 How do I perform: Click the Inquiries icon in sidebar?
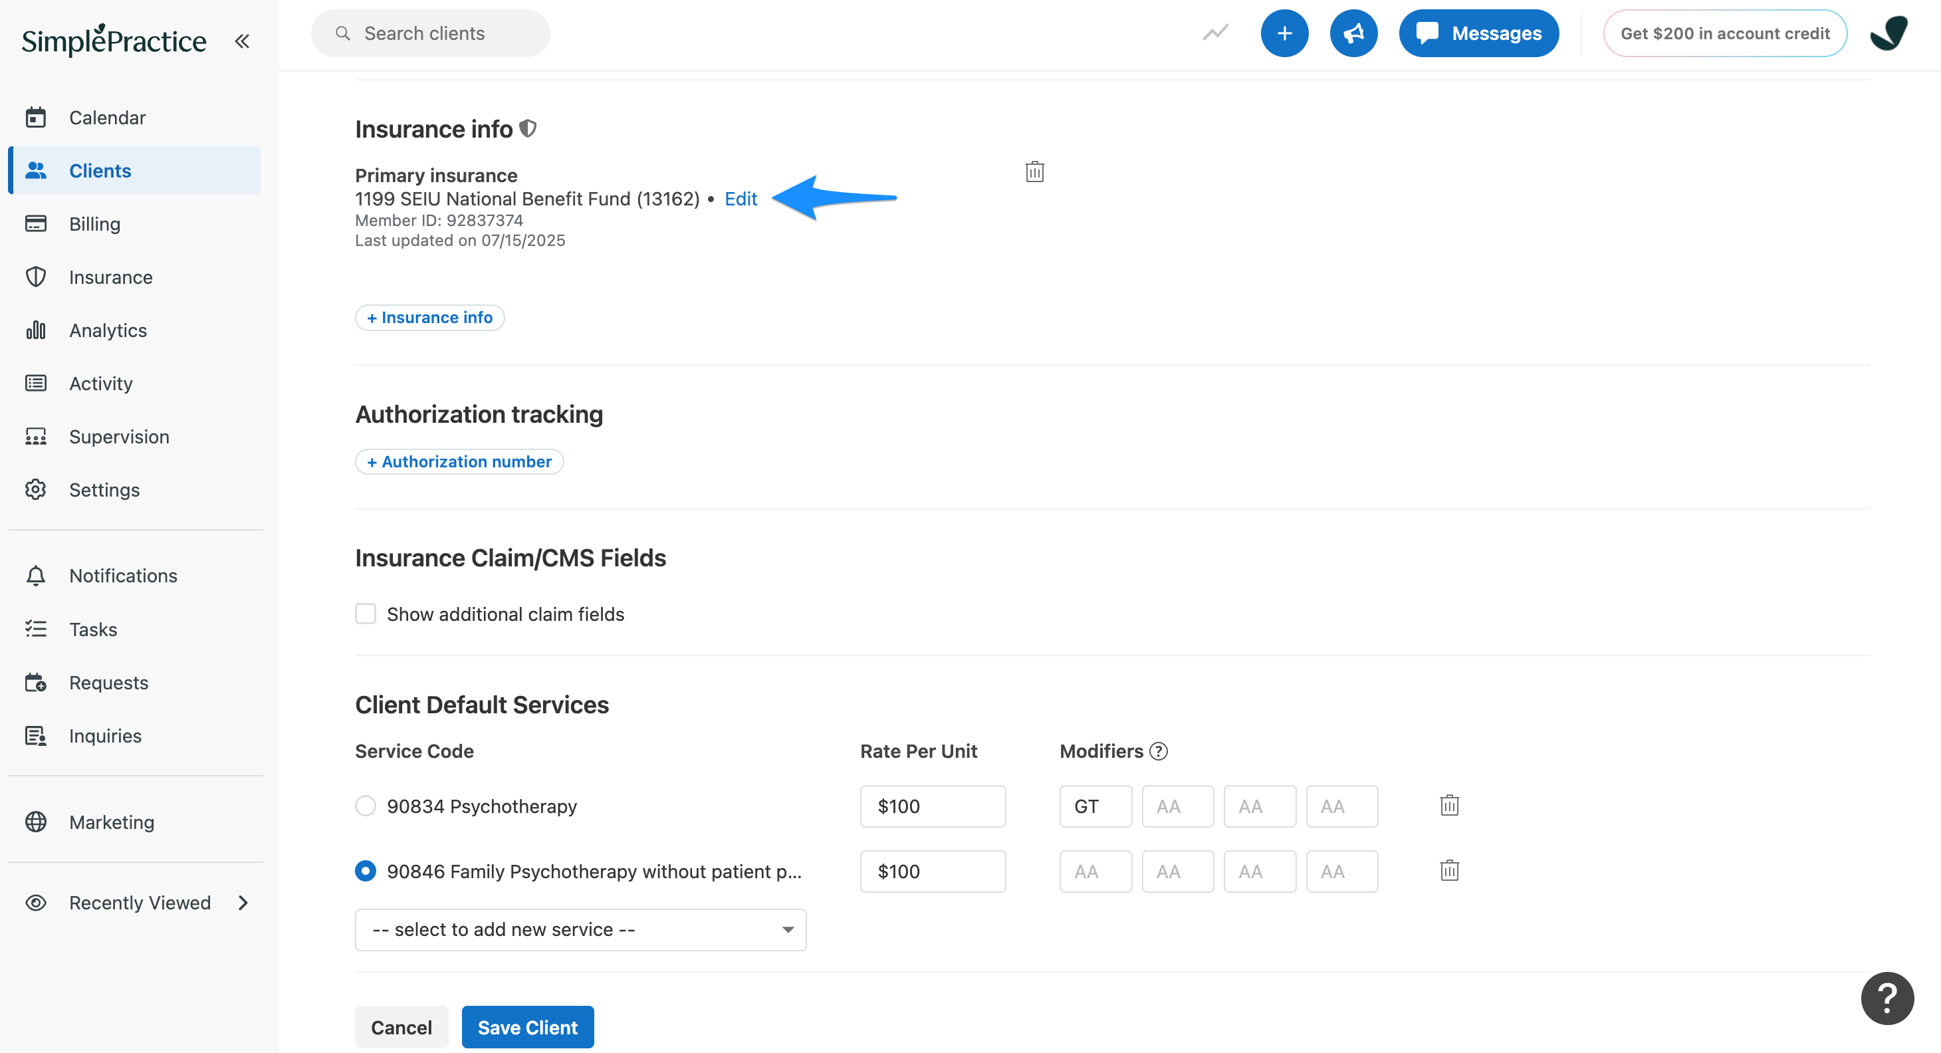(35, 736)
